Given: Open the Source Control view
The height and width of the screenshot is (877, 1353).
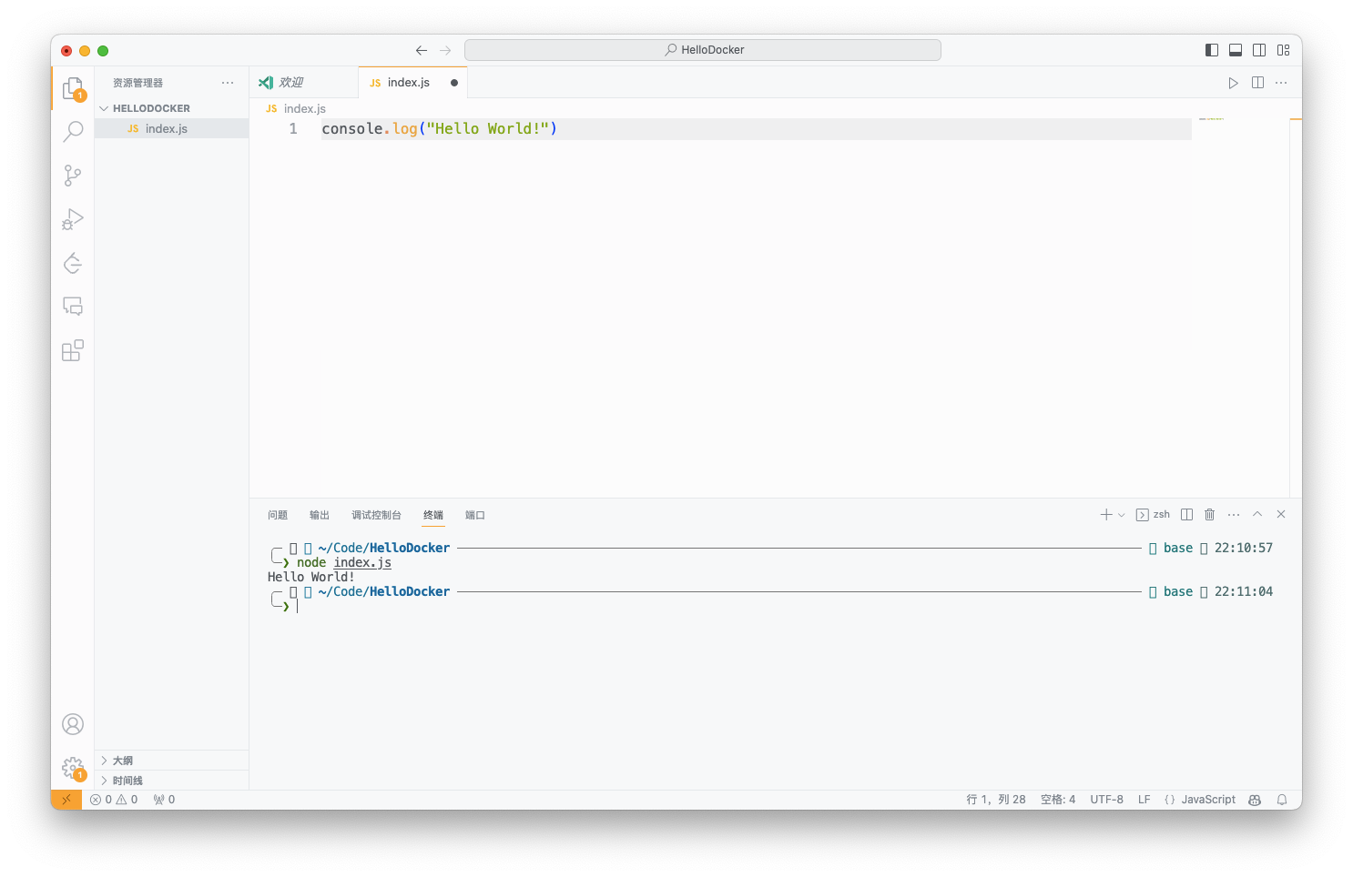Looking at the screenshot, I should (73, 176).
